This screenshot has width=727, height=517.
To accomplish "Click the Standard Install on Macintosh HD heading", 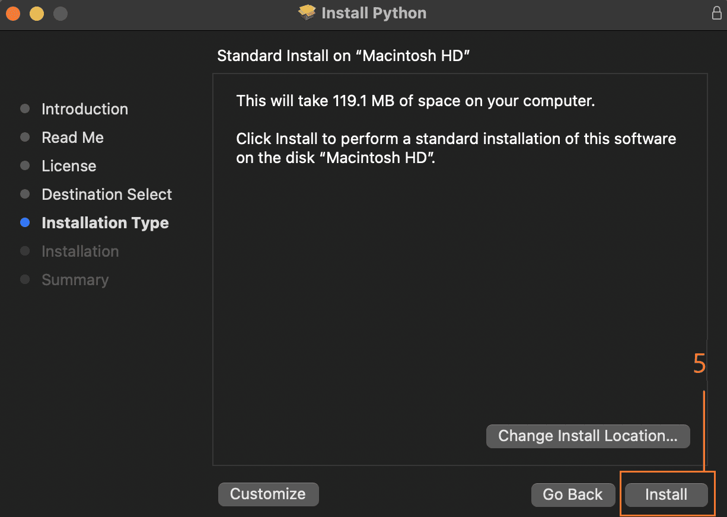I will pyautogui.click(x=343, y=56).
